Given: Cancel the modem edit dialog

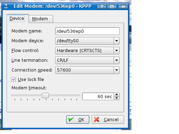Looking at the screenshot, I should [x=108, y=119].
